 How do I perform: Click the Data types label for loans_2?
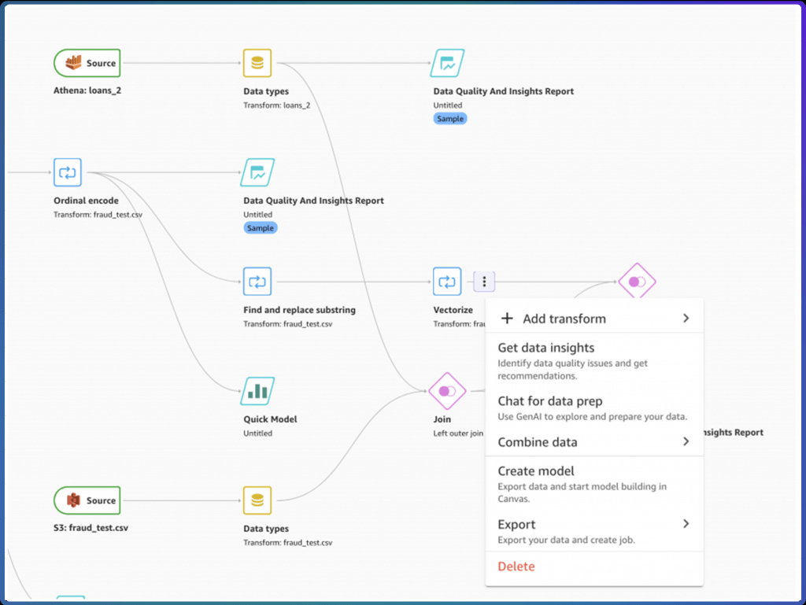[x=266, y=91]
